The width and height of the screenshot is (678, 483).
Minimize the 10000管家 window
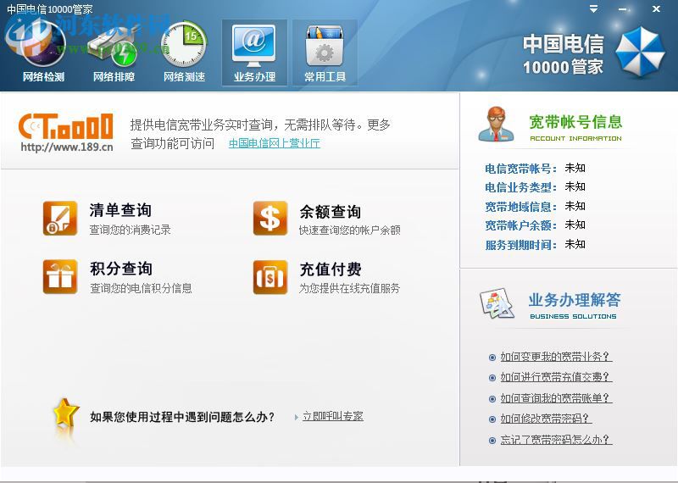tap(623, 9)
